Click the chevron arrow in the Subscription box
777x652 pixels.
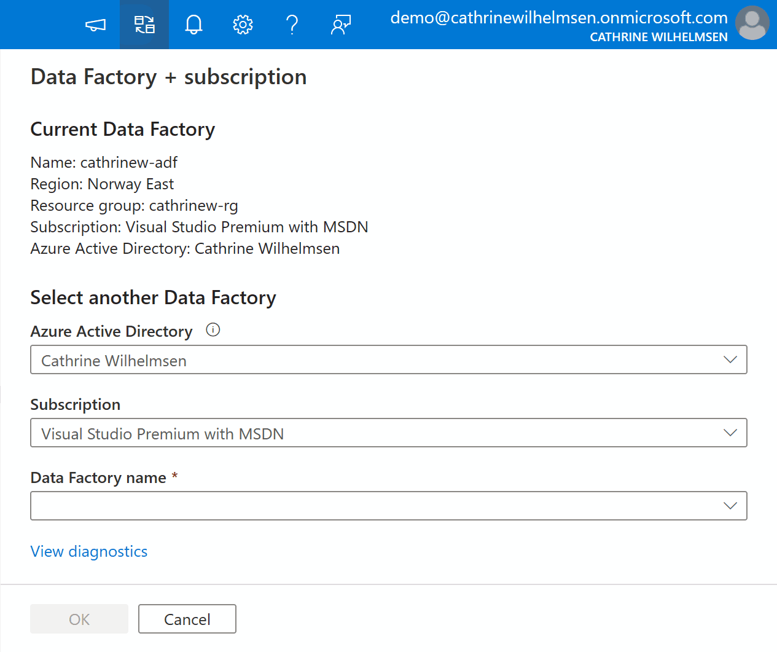730,433
